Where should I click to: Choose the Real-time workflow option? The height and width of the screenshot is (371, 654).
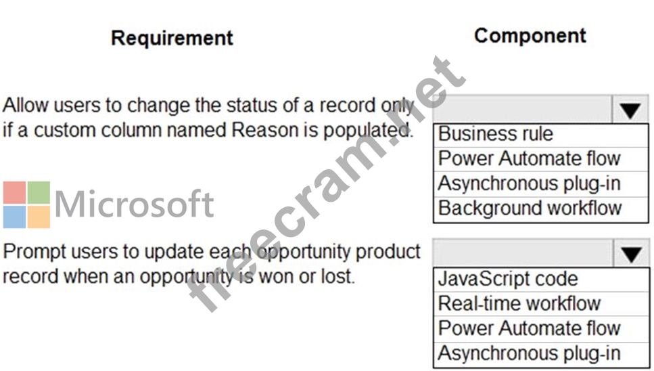point(519,303)
